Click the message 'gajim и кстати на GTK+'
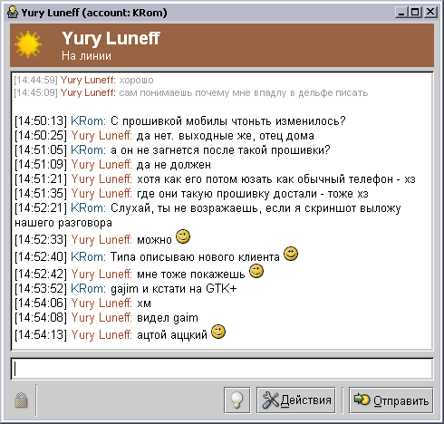Image resolution: width=444 pixels, height=424 pixels. 174,289
